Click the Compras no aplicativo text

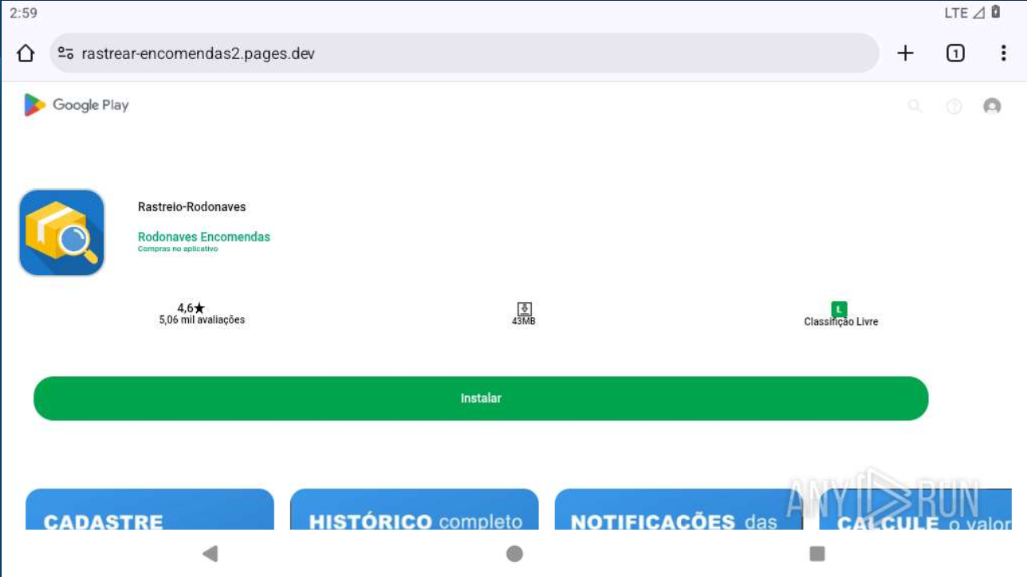[178, 249]
